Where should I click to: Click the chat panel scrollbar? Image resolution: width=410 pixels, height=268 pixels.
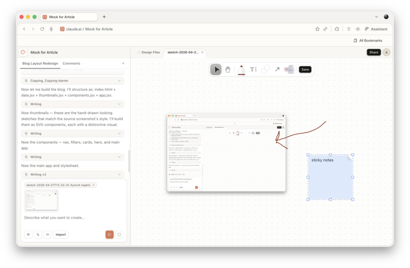(129, 161)
